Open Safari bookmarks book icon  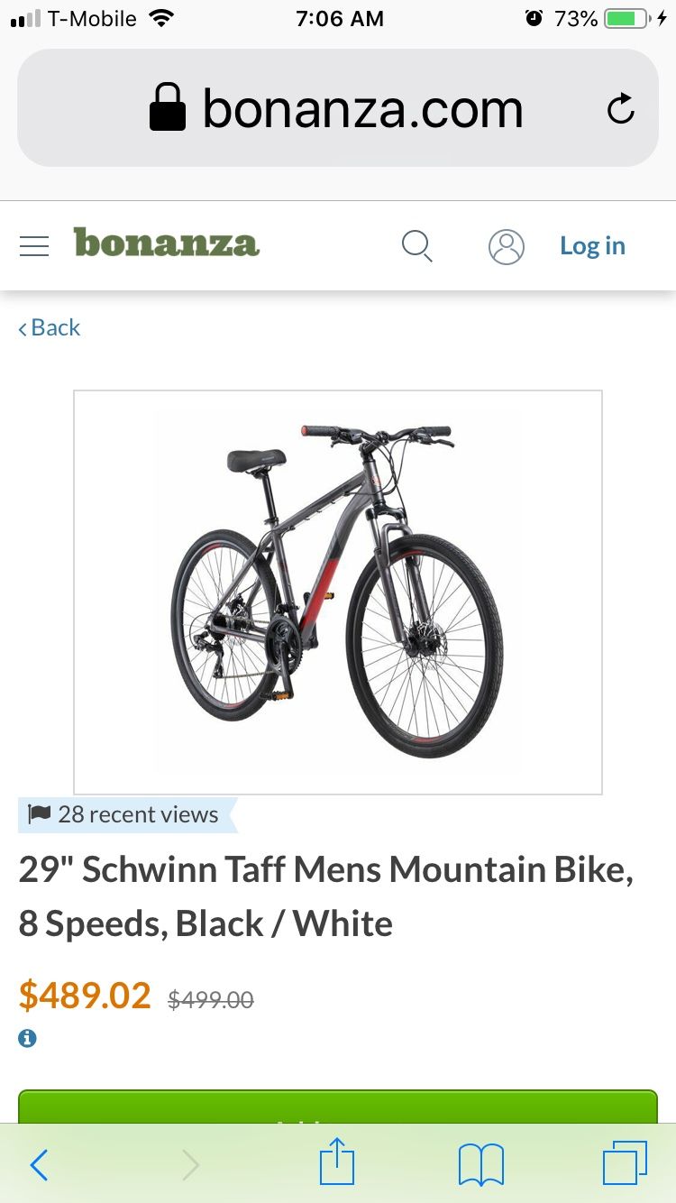481,1165
